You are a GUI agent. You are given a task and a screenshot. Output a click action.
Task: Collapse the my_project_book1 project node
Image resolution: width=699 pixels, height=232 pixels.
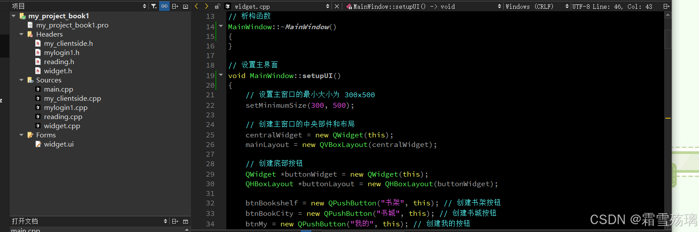pyautogui.click(x=14, y=16)
